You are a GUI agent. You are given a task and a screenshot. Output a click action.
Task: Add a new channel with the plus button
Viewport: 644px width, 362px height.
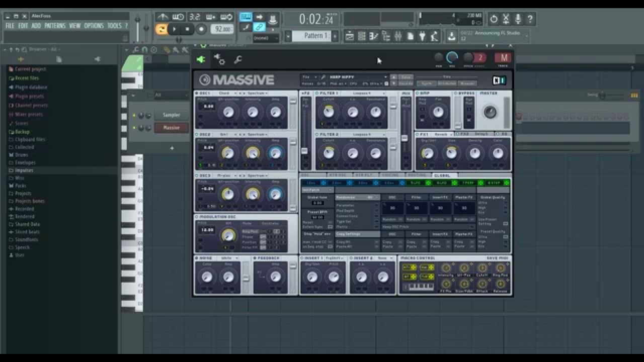(172, 148)
